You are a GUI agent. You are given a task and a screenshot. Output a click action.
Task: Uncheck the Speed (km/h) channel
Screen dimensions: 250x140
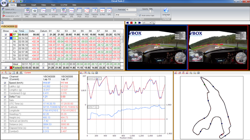(x=5, y=83)
